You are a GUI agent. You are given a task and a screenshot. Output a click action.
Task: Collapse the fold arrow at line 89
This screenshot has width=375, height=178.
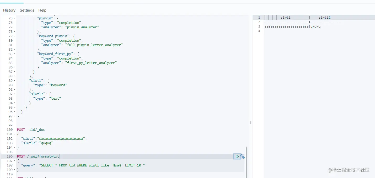(x=14, y=81)
